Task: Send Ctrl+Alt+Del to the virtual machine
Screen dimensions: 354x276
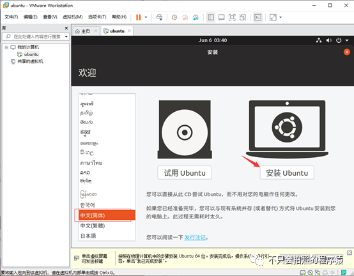Action: pos(159,17)
